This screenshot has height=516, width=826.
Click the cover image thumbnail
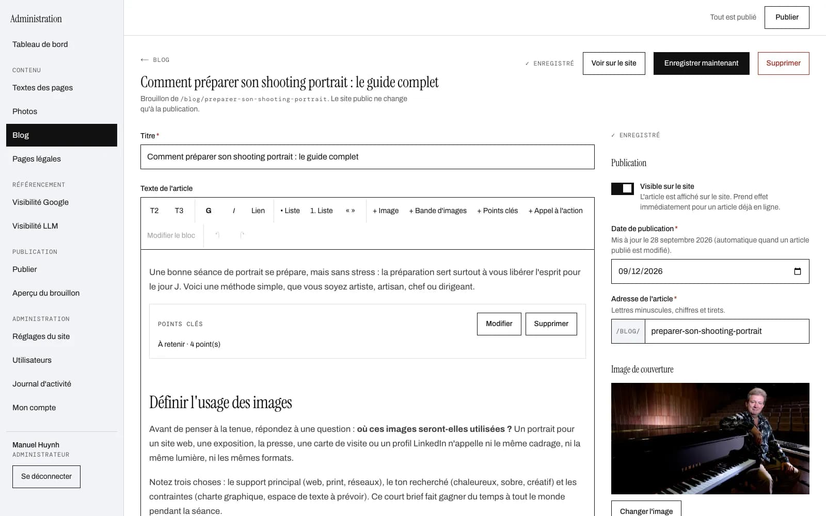[710, 439]
